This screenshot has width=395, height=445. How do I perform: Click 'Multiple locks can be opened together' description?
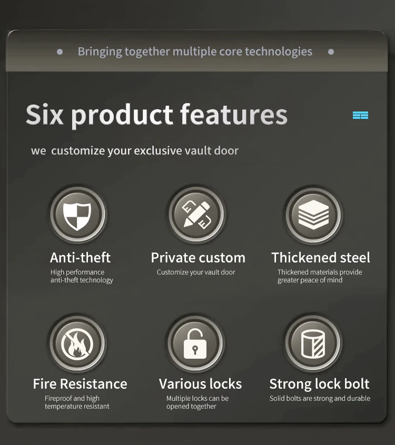pos(197,402)
